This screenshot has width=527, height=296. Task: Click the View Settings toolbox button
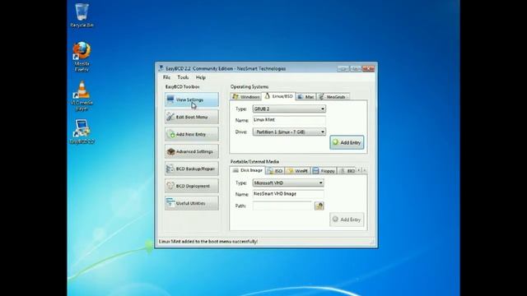[192, 99]
